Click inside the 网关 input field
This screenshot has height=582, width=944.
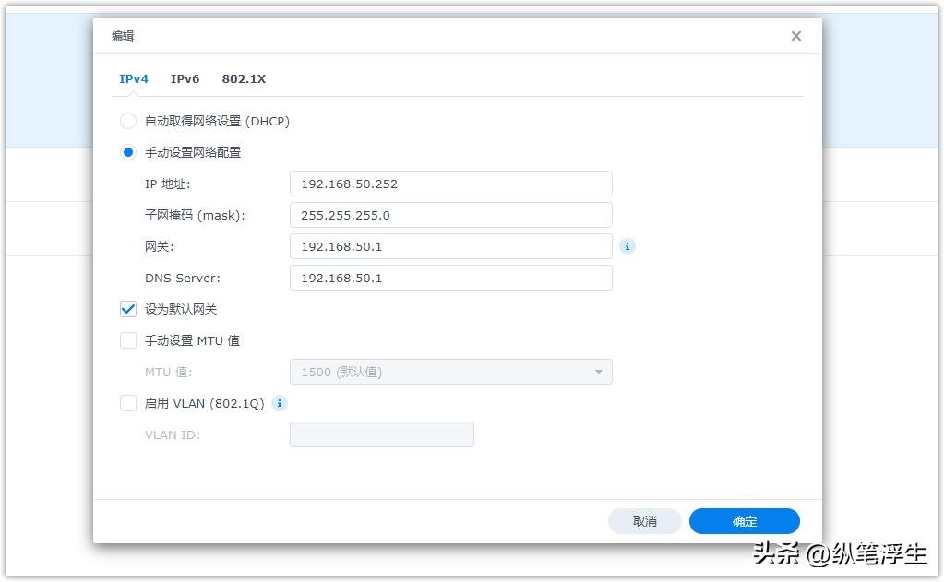coord(450,246)
